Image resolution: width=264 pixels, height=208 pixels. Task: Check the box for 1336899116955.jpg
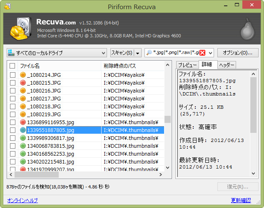tap(12, 122)
